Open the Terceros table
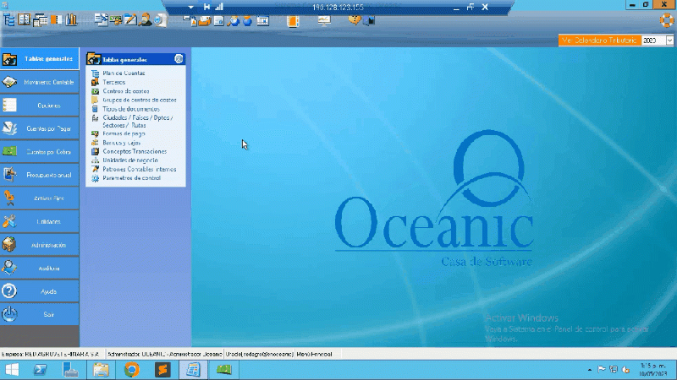Screen dimensions: 677x380 click(x=114, y=82)
